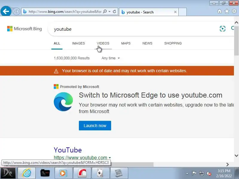Switch to the VIDEOS results tab
The image size is (239, 179).
103,43
